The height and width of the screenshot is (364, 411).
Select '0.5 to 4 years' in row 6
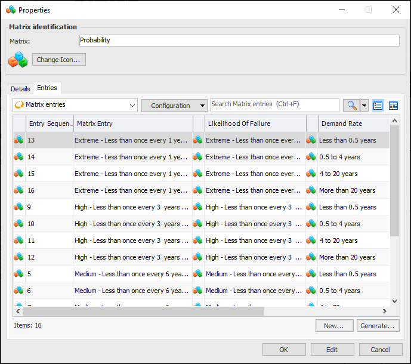(339, 291)
